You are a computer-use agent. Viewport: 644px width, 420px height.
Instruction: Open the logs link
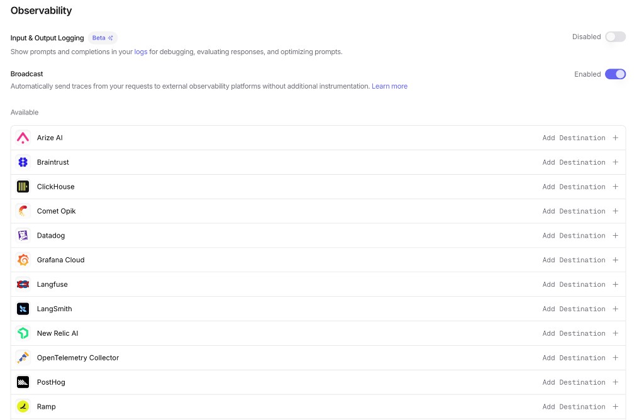coord(141,52)
